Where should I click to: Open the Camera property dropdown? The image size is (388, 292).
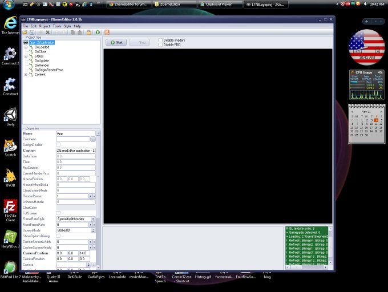(88, 265)
